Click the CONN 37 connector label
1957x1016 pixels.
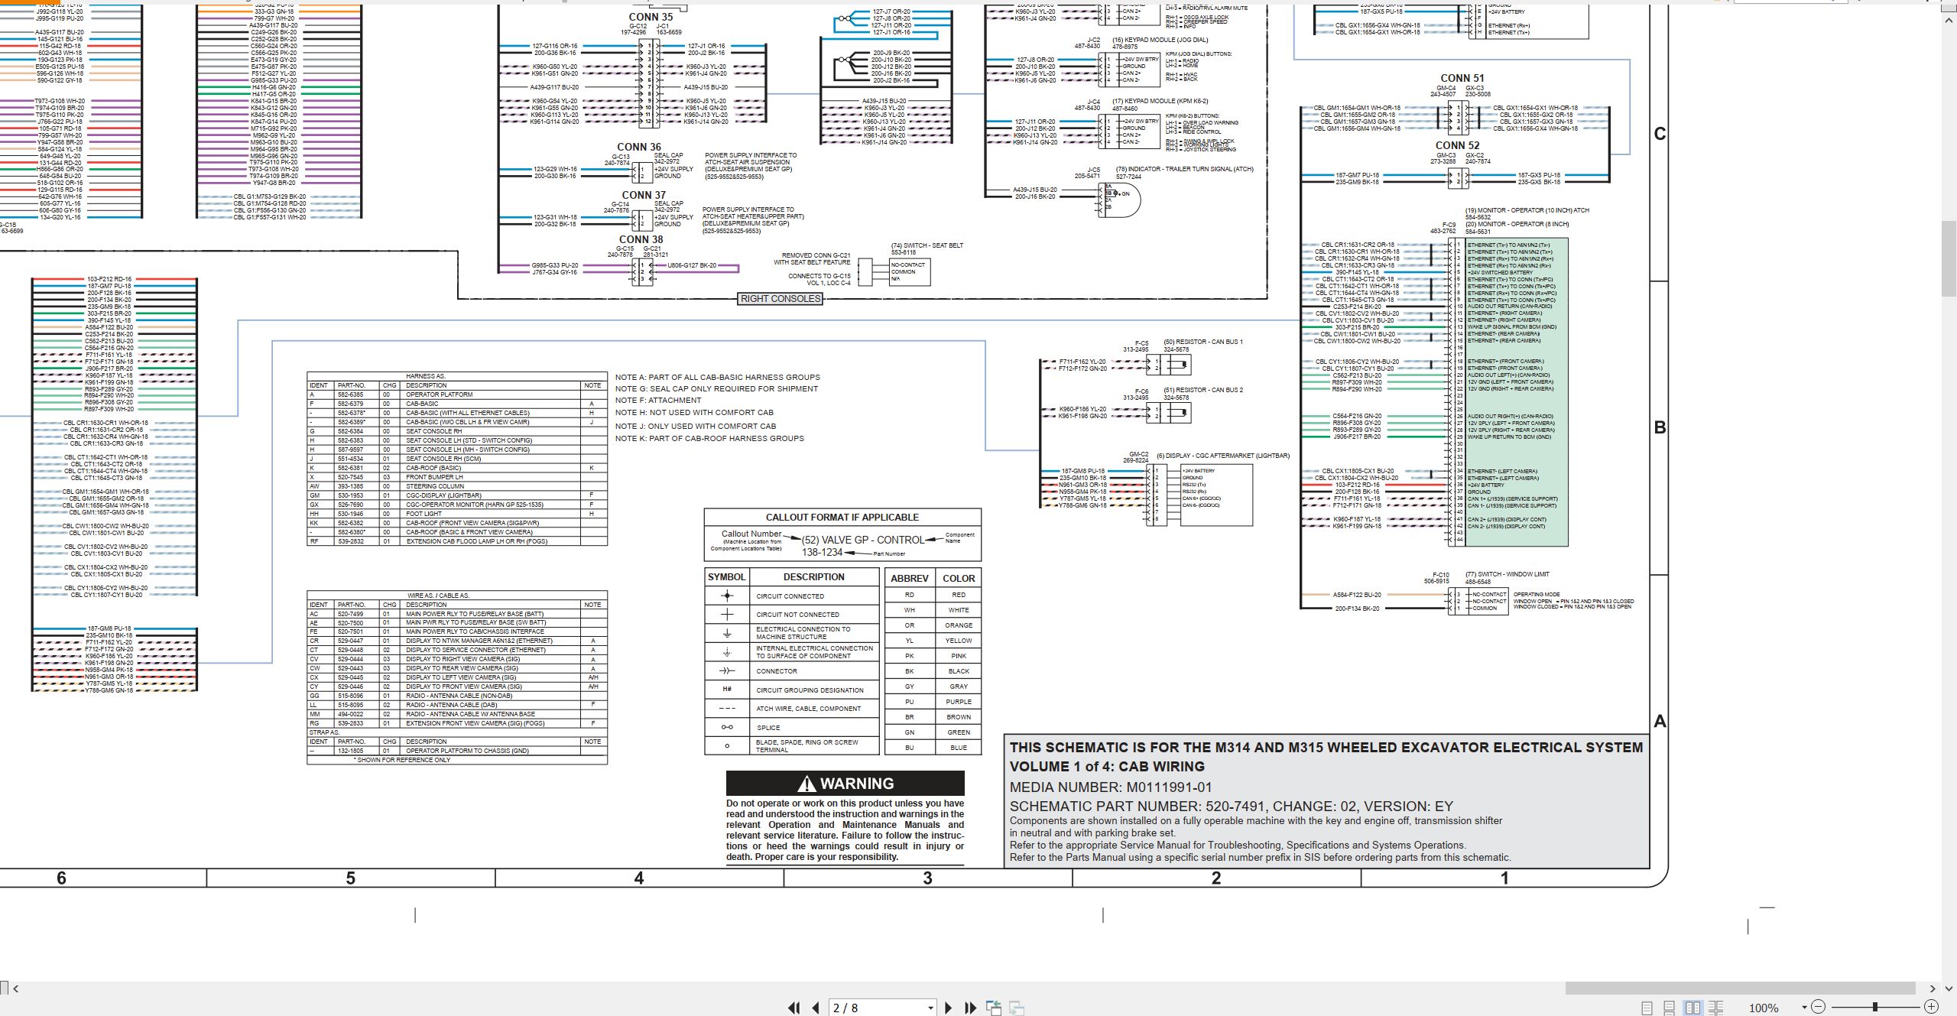pos(644,195)
